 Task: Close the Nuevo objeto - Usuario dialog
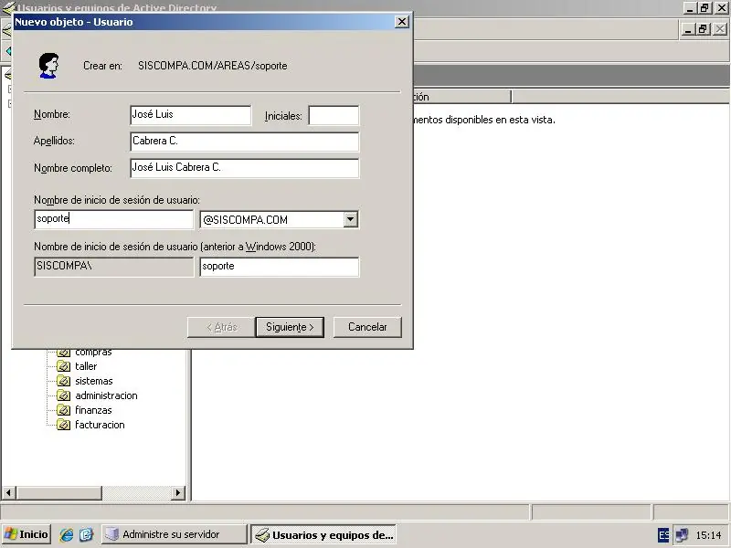pyautogui.click(x=401, y=21)
